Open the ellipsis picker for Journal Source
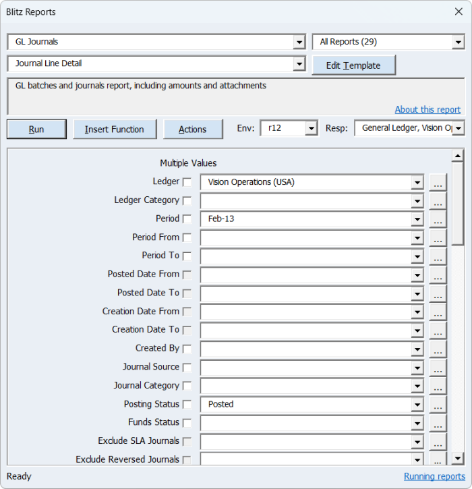The height and width of the screenshot is (489, 472). [438, 368]
